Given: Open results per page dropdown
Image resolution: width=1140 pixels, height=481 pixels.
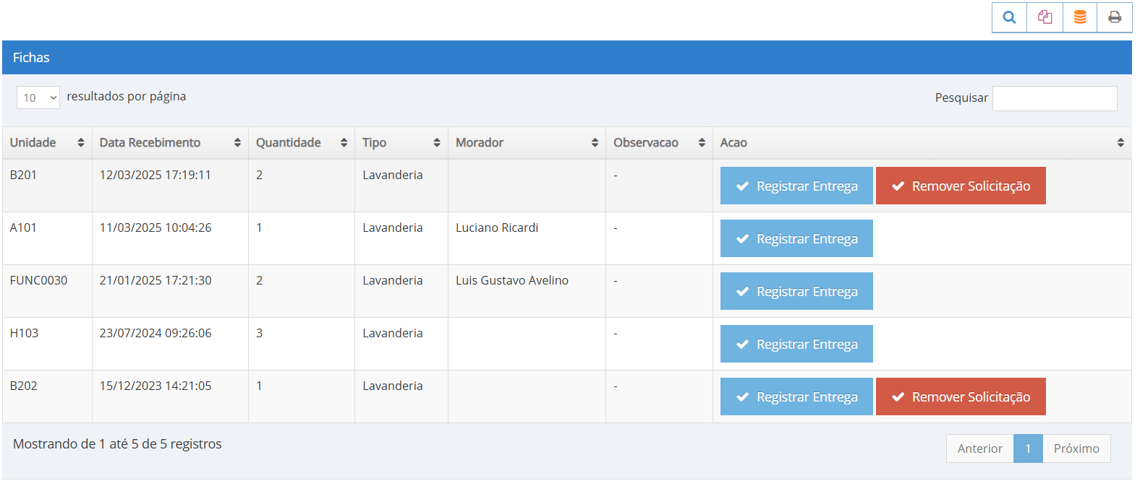Looking at the screenshot, I should pos(38,97).
